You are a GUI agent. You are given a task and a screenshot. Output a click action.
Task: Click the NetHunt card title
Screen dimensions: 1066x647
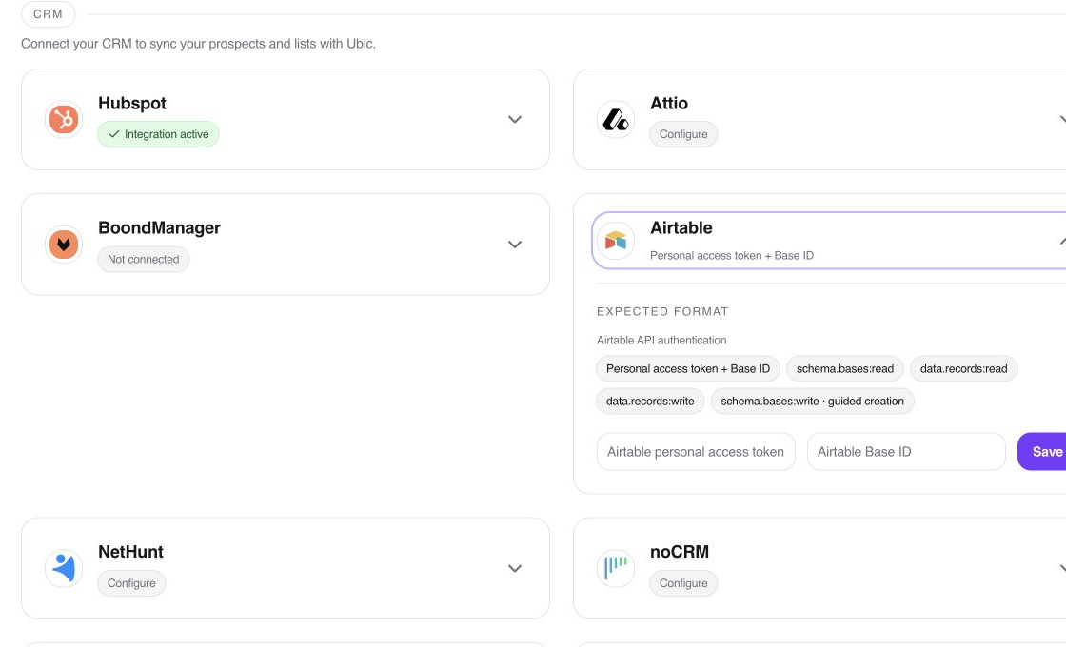coord(130,552)
